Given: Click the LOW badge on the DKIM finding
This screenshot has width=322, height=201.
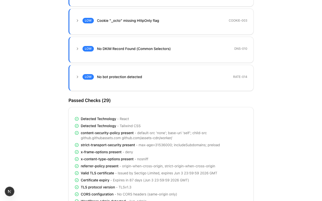Looking at the screenshot, I should click(x=88, y=49).
